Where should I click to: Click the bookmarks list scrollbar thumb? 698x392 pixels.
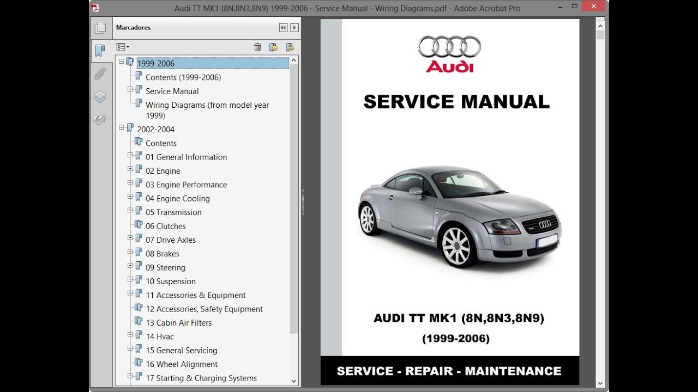coord(294,199)
